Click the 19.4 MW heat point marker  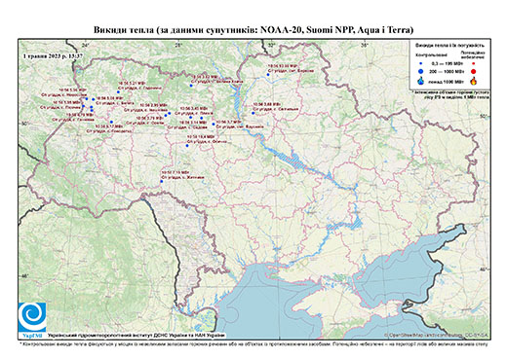coord(187,146)
